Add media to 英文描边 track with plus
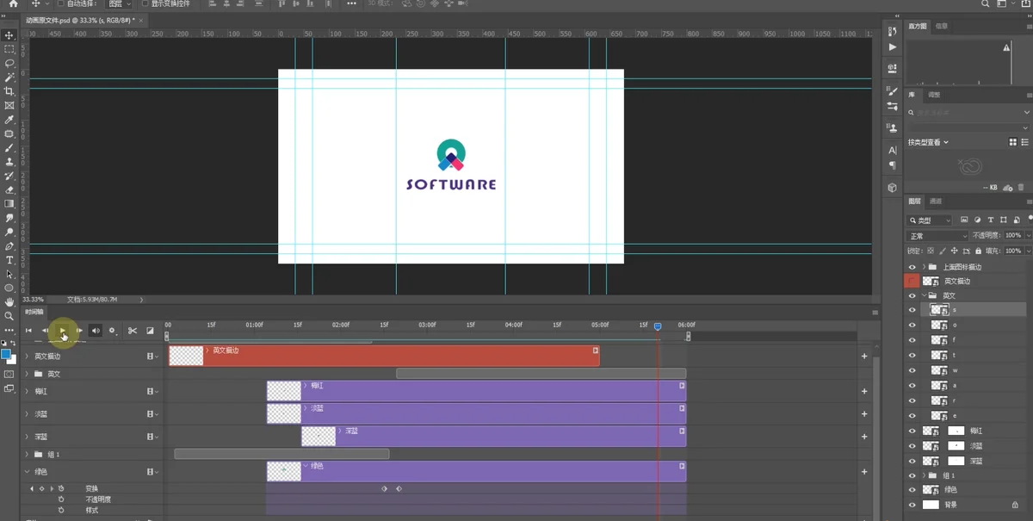1033x521 pixels. point(864,356)
